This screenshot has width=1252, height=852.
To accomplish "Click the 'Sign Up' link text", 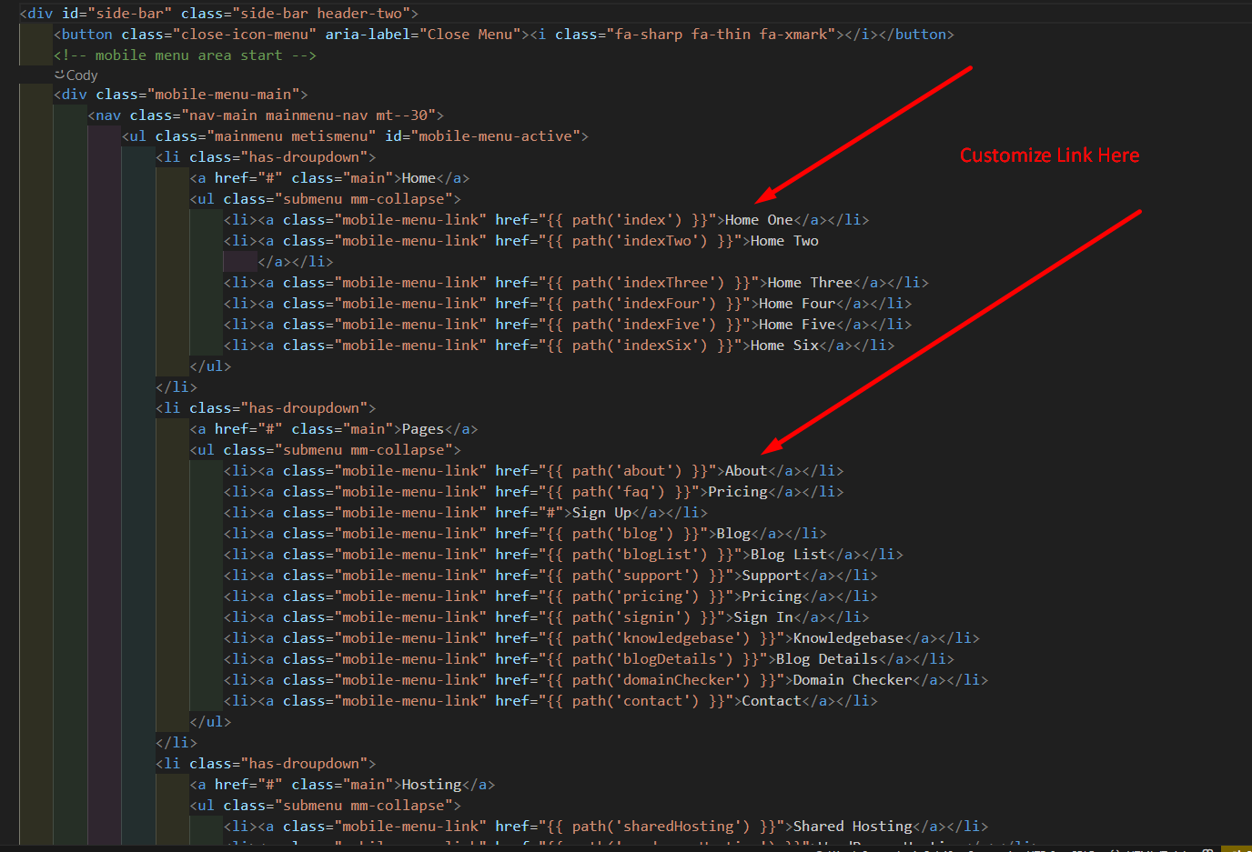I will pyautogui.click(x=601, y=513).
